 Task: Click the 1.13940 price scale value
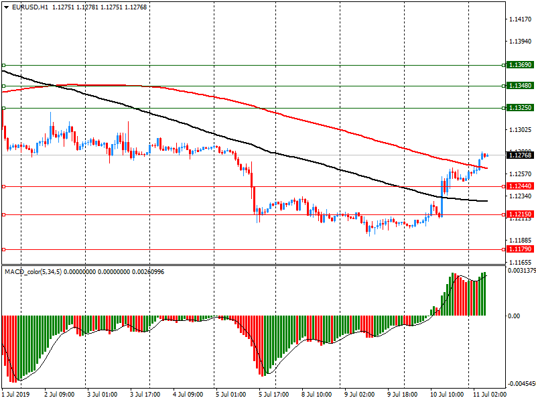click(521, 42)
